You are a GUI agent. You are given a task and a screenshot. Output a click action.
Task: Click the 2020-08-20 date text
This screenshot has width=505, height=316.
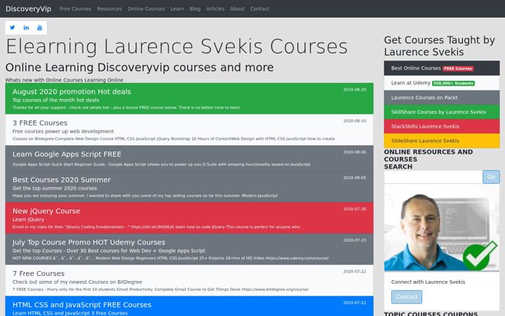click(355, 90)
